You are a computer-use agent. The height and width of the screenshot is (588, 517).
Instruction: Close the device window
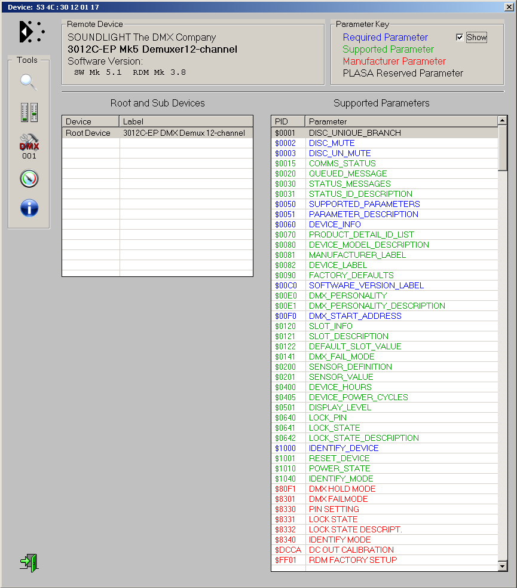(x=509, y=7)
